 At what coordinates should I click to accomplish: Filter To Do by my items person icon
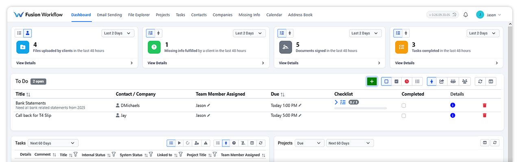pyautogui.click(x=432, y=81)
